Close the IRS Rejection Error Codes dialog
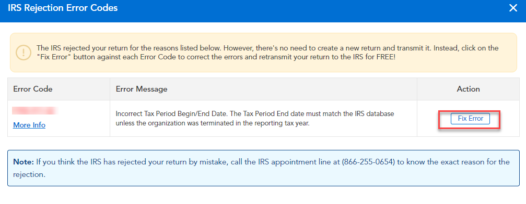 [513, 8]
